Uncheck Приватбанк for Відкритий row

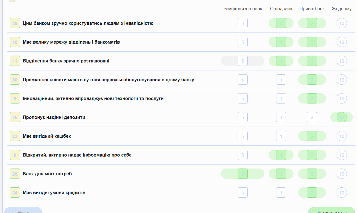(312, 155)
